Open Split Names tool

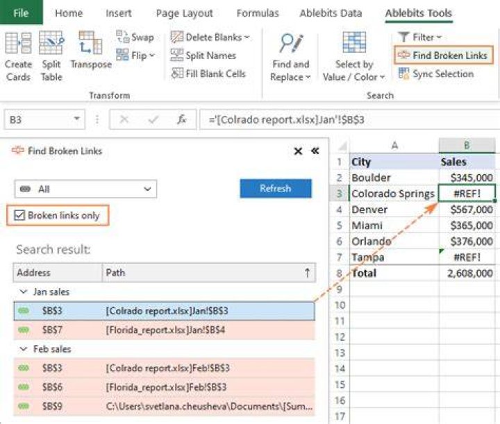203,56
